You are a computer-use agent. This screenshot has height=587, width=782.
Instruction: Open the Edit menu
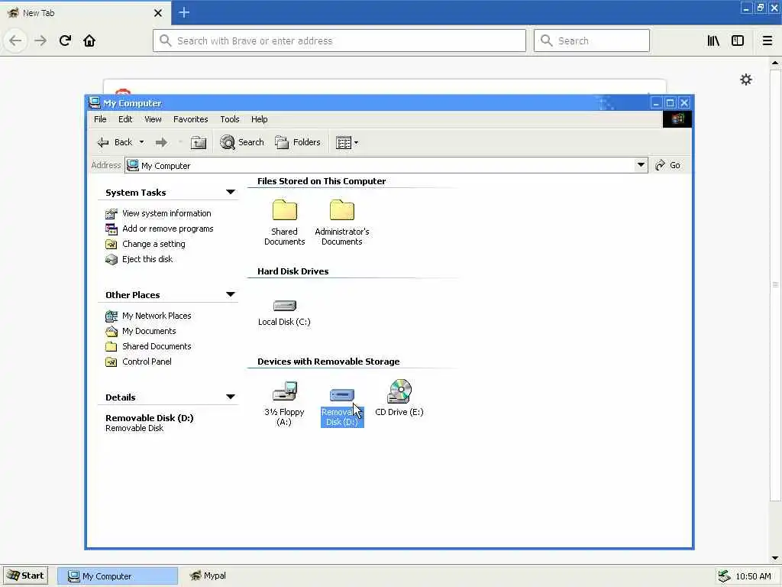pos(125,119)
